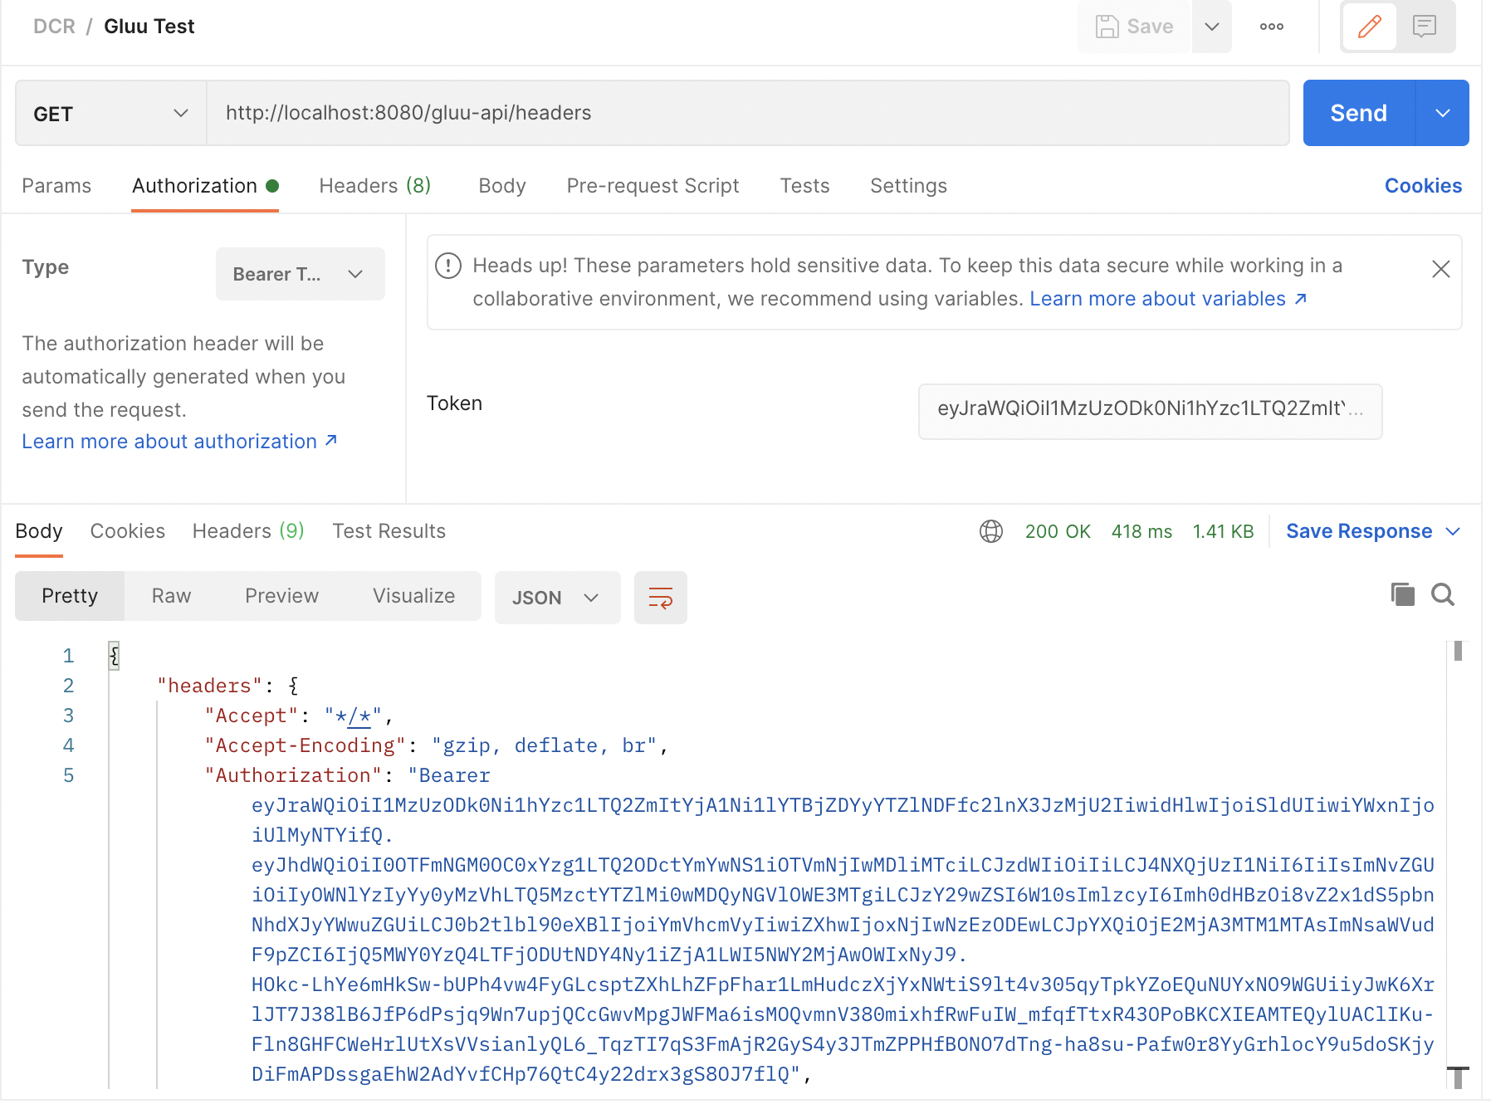This screenshot has width=1491, height=1104.
Task: Open the GET method dropdown
Action: pos(110,114)
